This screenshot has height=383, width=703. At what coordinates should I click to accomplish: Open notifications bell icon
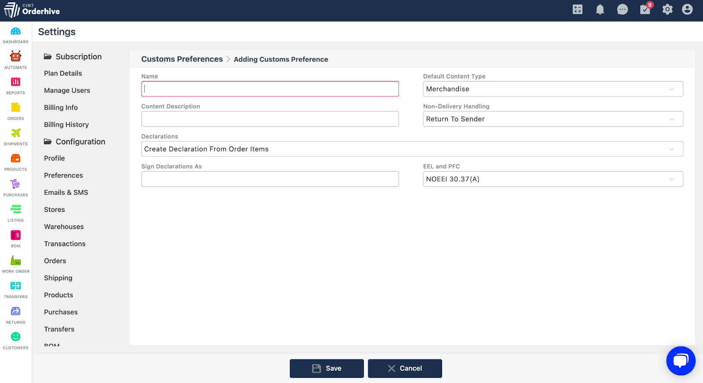600,9
